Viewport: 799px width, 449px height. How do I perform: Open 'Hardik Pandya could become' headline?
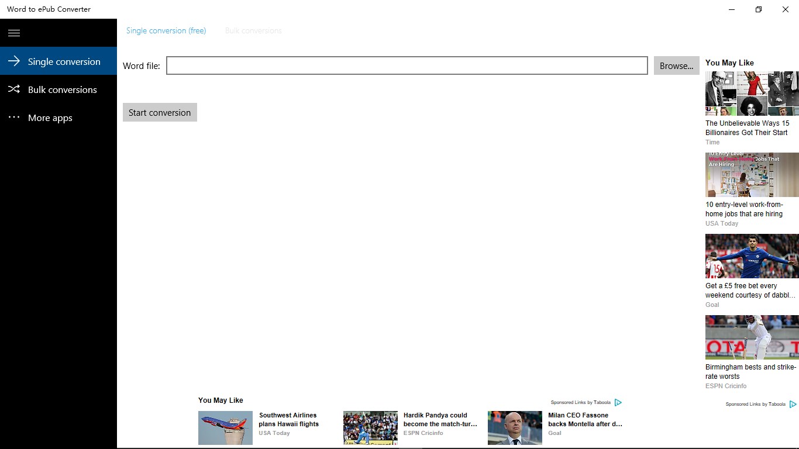click(x=440, y=420)
